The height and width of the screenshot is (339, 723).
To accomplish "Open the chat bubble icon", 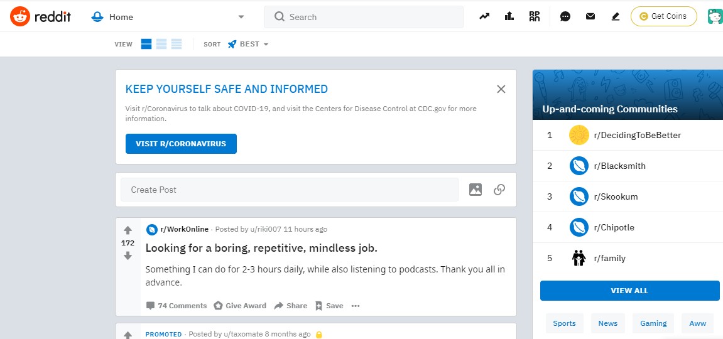I will point(565,16).
